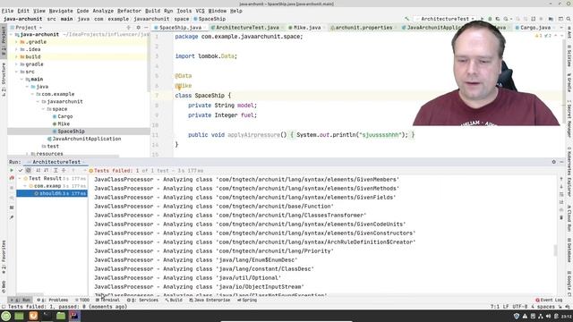Toggle Show Passed tests checkmark
Image resolution: width=573 pixels, height=322 pixels.
[x=21, y=171]
